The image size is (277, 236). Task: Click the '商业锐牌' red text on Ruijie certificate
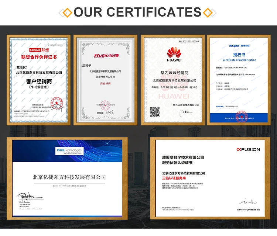point(105,83)
